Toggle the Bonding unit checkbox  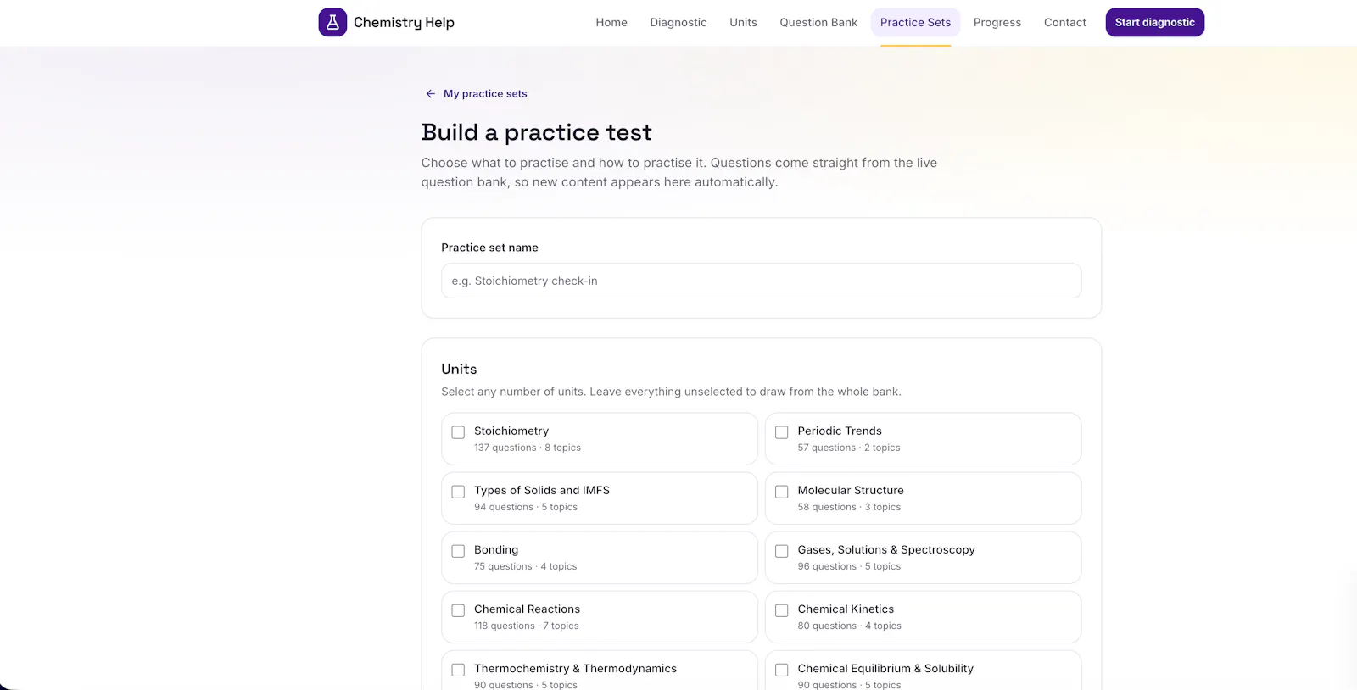coord(458,551)
